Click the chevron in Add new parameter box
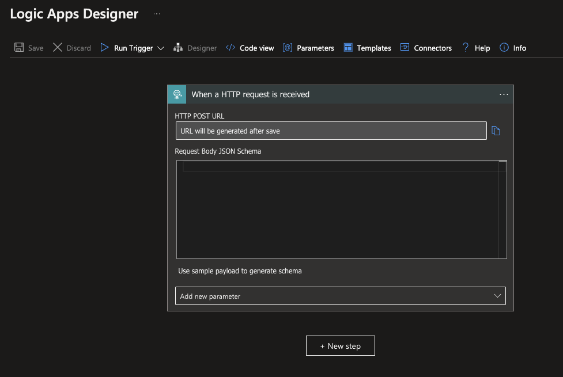563x377 pixels. tap(497, 296)
